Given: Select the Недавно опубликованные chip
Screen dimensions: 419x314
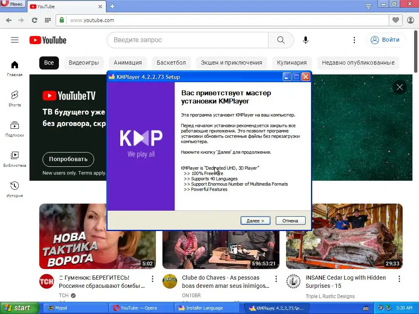Looking at the screenshot, I should click(358, 63).
